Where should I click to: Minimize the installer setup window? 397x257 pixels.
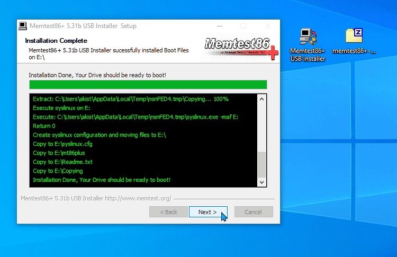pos(220,26)
